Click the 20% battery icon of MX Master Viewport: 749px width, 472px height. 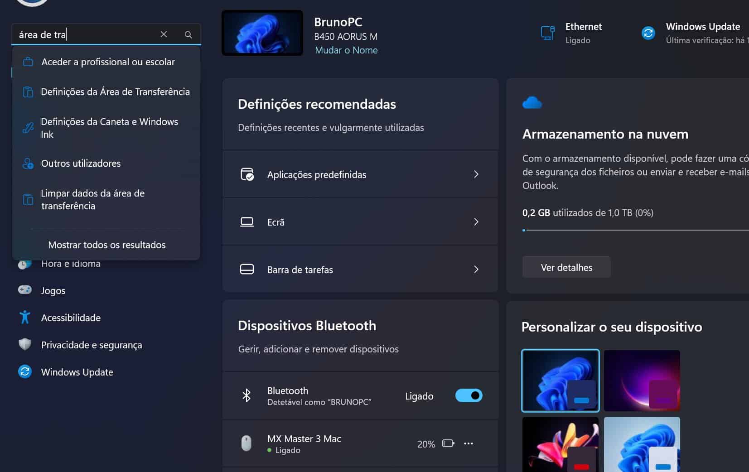[x=448, y=443]
